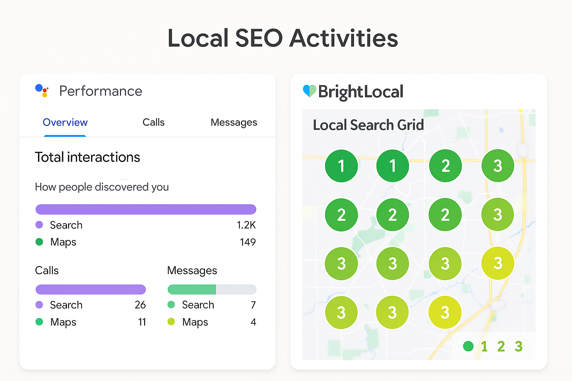Click the Google Assistant logo beside Performance

pos(42,90)
